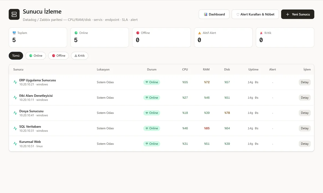Image resolution: width=323 pixels, height=193 pixels.
Task: Click the %55 CPU value
Action: click(x=185, y=82)
